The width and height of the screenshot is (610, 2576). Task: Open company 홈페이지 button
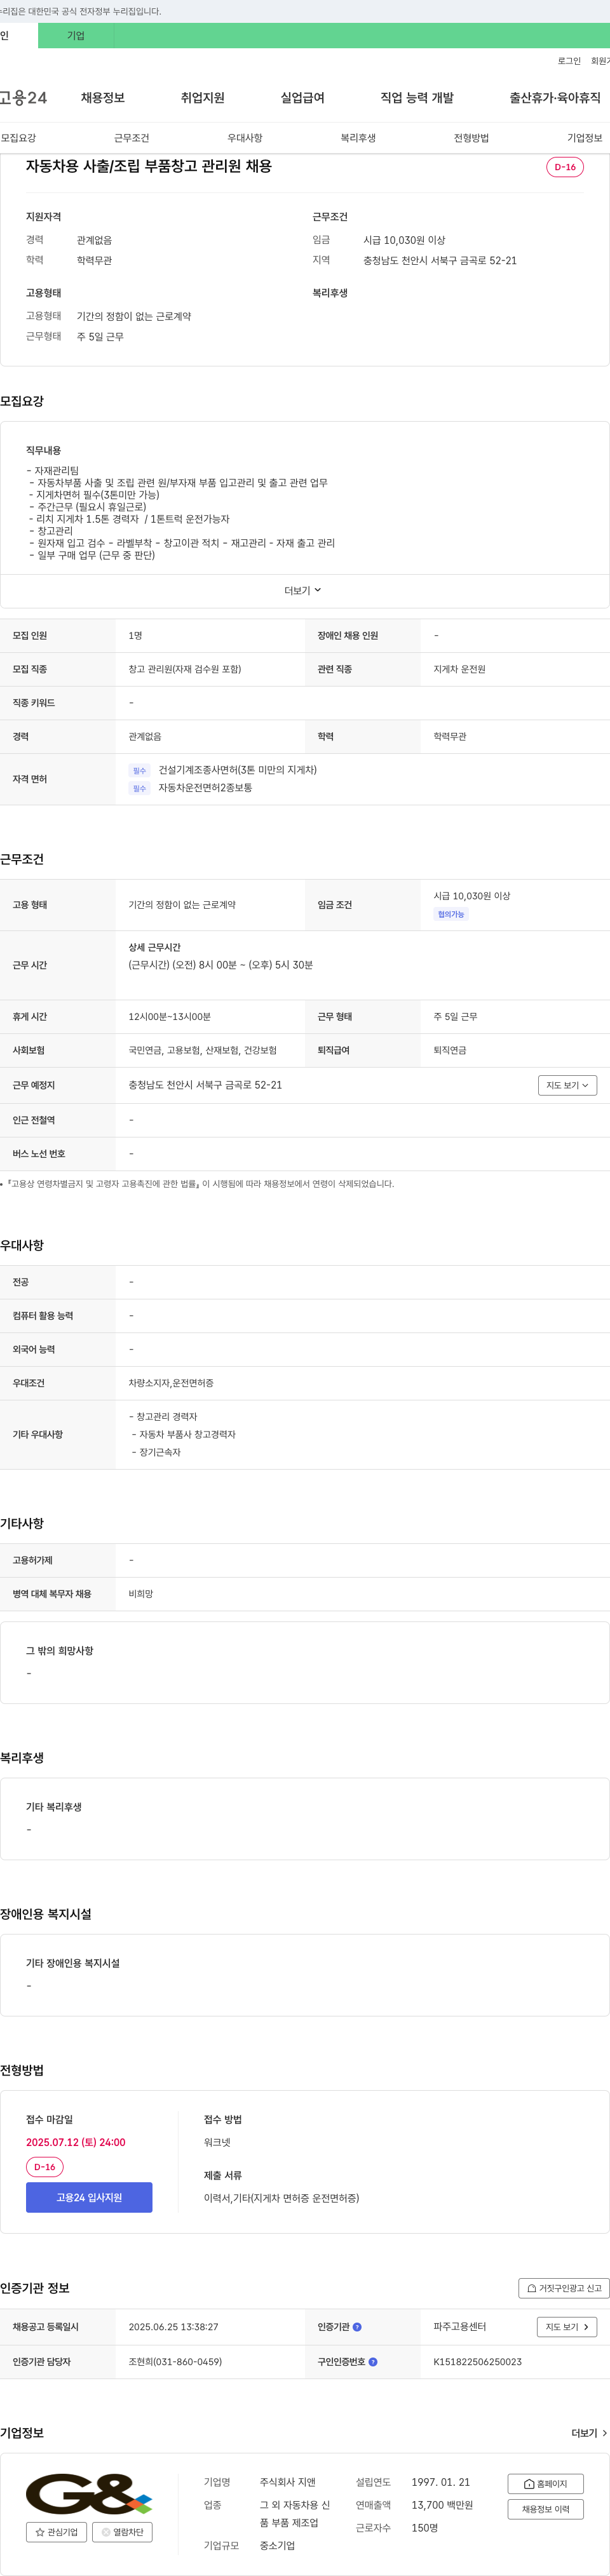coord(545,2484)
